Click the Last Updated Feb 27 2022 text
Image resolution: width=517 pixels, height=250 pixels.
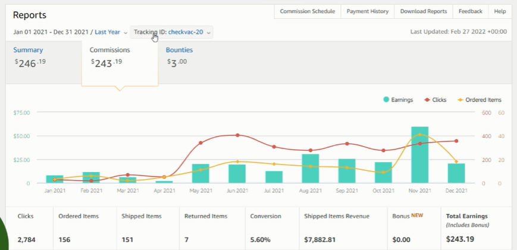click(459, 32)
